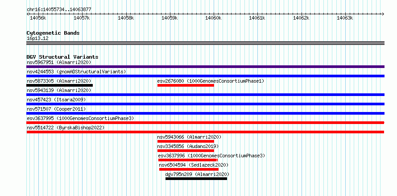
Task: Select the red nsv6504594 variant bar
Action: click(189, 169)
